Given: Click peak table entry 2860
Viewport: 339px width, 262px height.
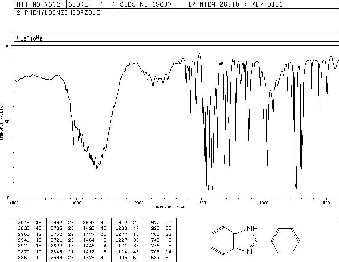Looking at the screenshot, I should pyautogui.click(x=24, y=257).
